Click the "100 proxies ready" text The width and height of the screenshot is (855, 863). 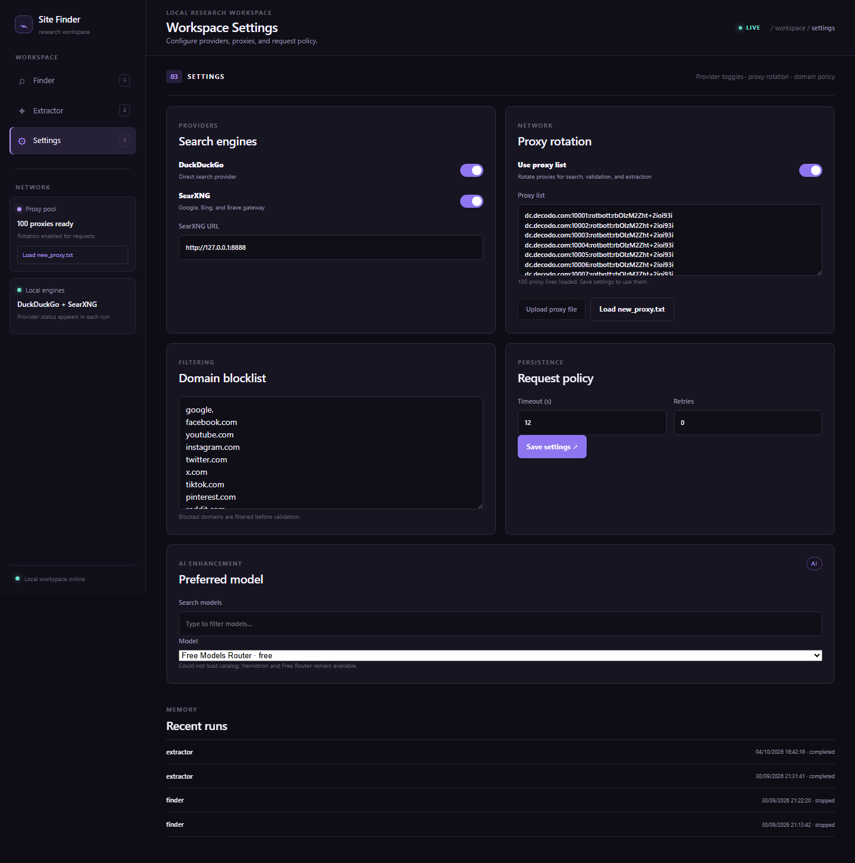(x=45, y=224)
